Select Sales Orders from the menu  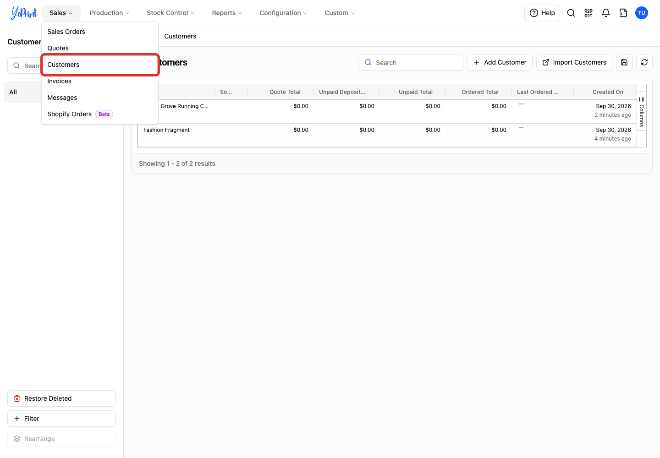tap(100, 32)
